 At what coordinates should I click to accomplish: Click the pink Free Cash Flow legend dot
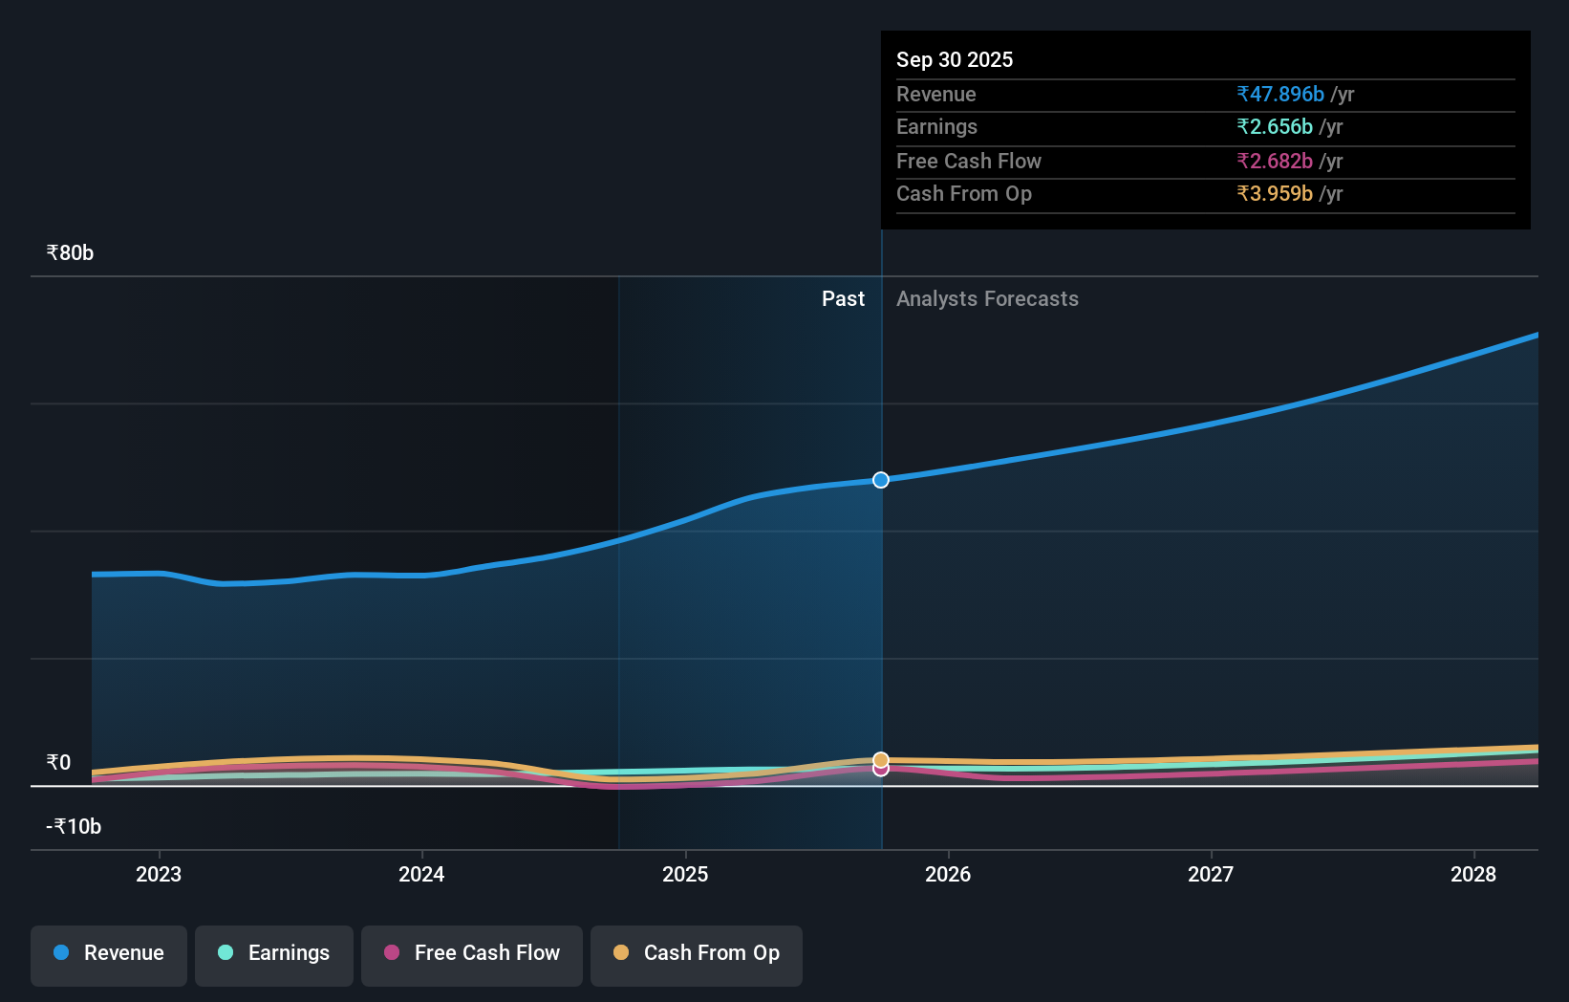[x=391, y=953]
